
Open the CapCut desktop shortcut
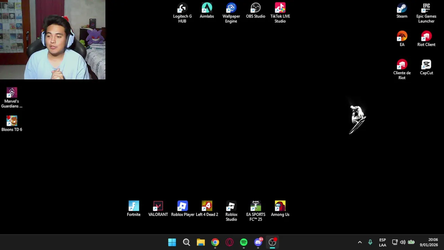point(426,67)
